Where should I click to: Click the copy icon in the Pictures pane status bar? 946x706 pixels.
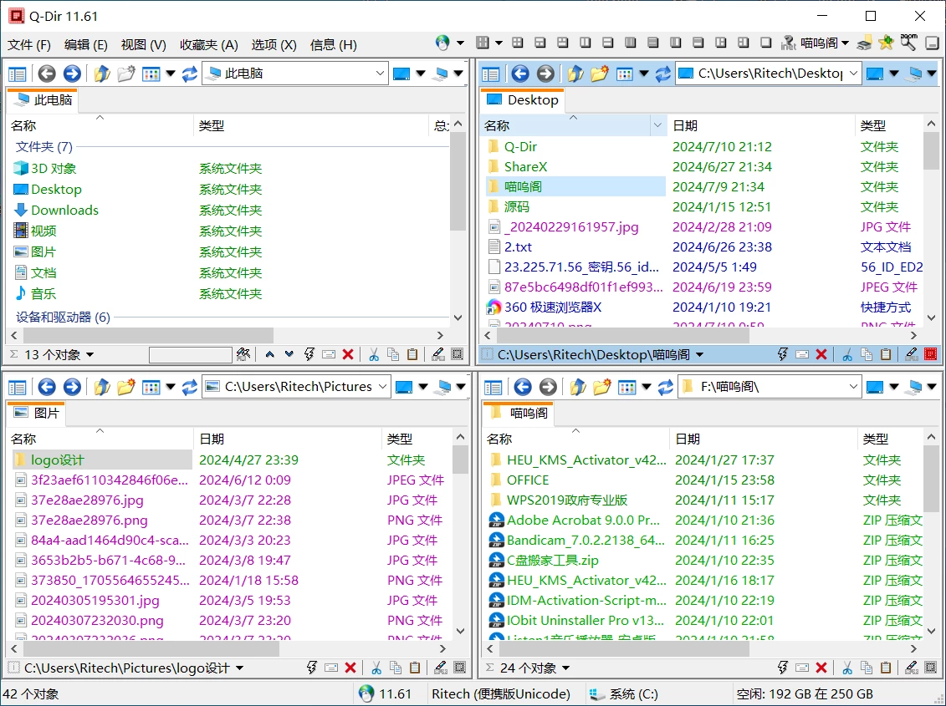(395, 668)
